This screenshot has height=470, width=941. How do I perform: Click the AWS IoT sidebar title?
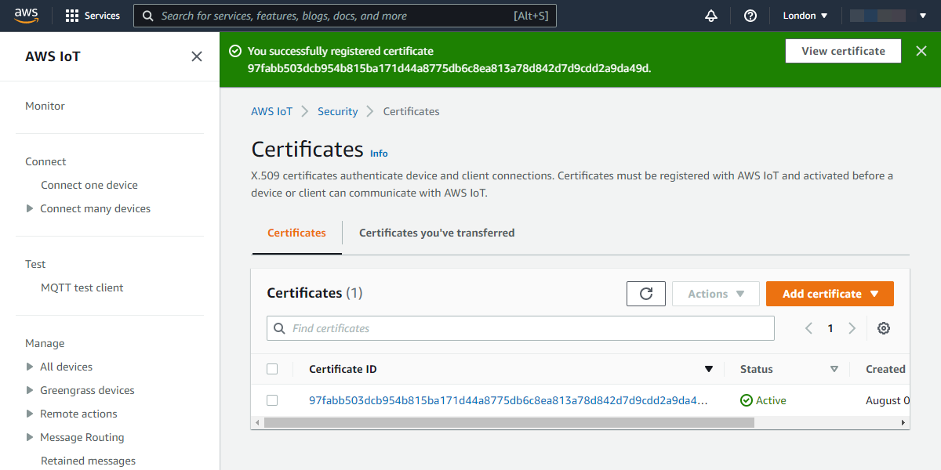53,56
